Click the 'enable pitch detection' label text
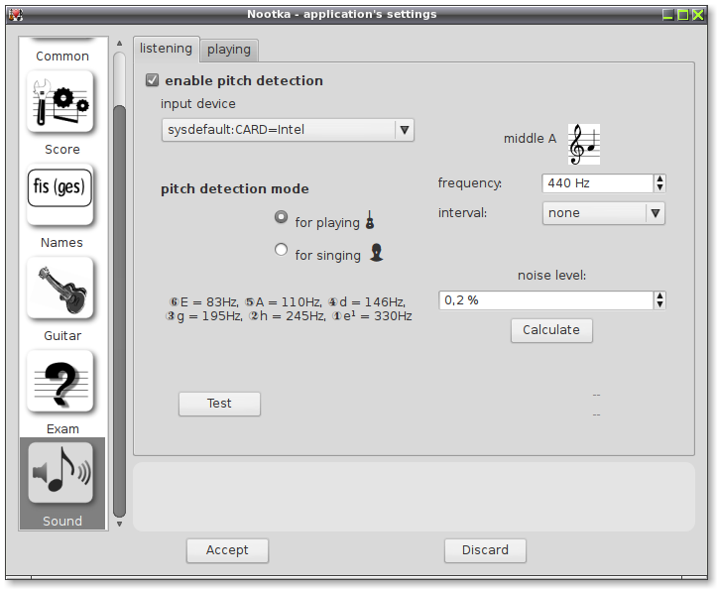 (x=244, y=81)
